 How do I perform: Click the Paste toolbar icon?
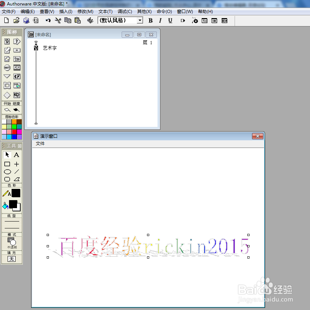[x=77, y=20]
